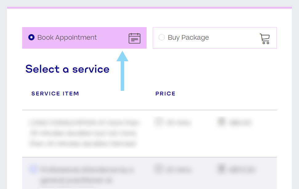Click the shopping cart icon
The height and width of the screenshot is (189, 299).
pos(265,38)
